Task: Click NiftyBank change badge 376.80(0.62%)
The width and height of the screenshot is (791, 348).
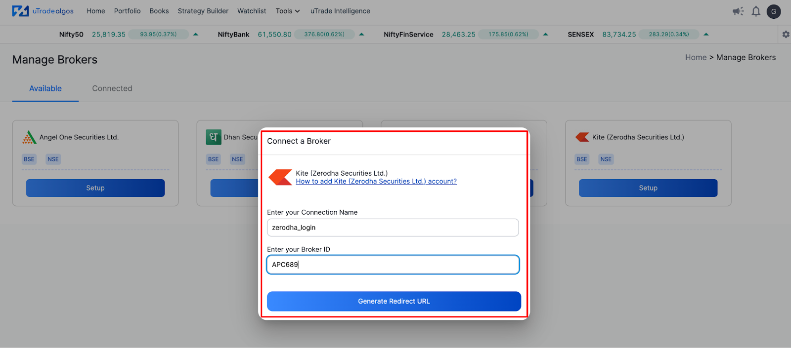Action: [x=324, y=35]
